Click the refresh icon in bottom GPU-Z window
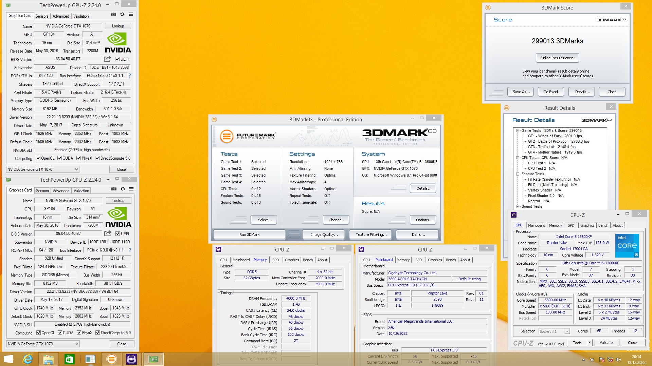The height and width of the screenshot is (366, 652). (123, 189)
